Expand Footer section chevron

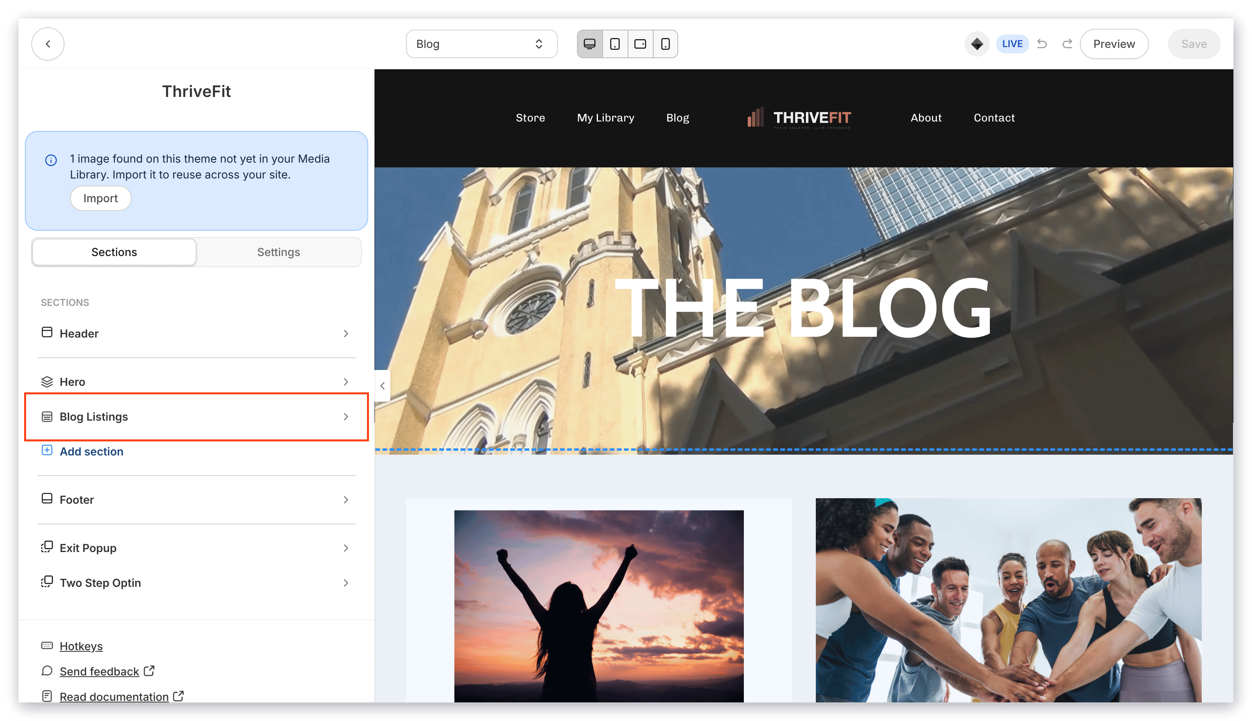(346, 500)
